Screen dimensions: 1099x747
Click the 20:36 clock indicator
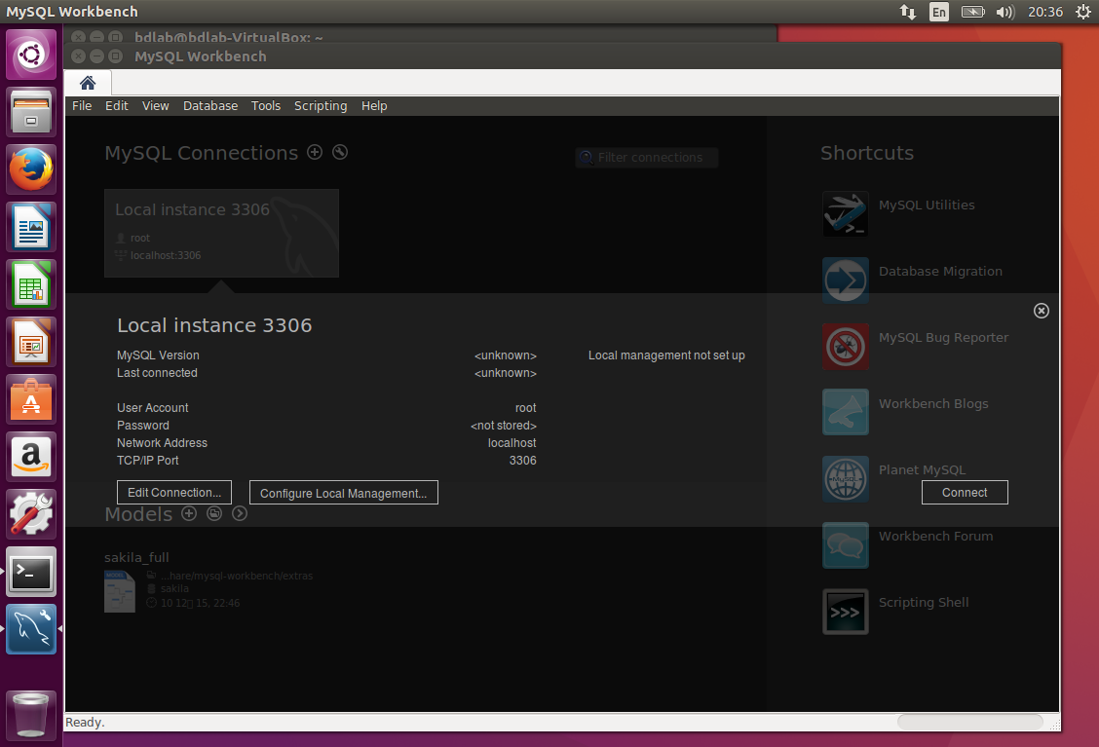(x=1045, y=12)
